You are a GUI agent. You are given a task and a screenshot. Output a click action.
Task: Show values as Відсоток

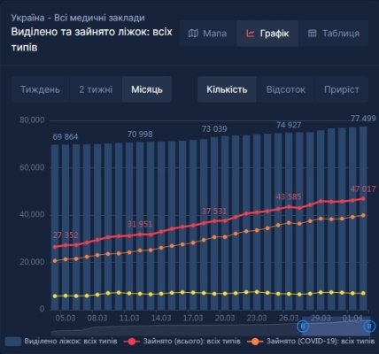[x=285, y=89]
